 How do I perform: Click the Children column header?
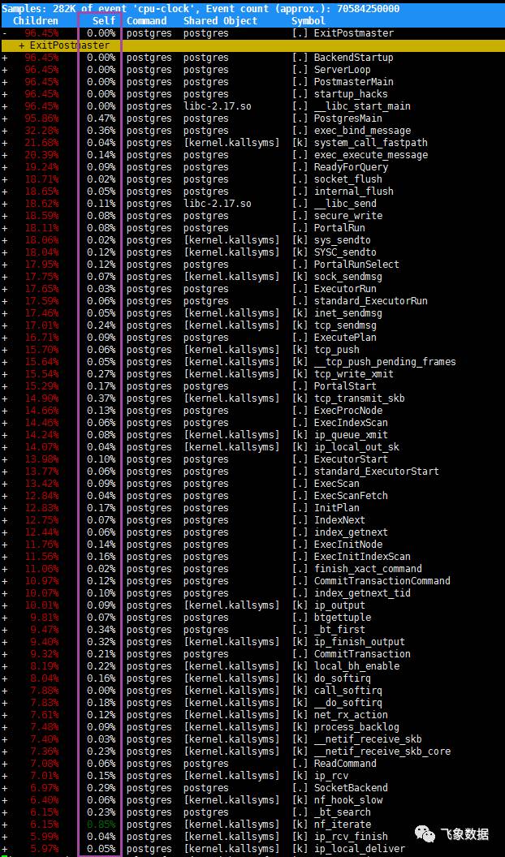(x=36, y=21)
